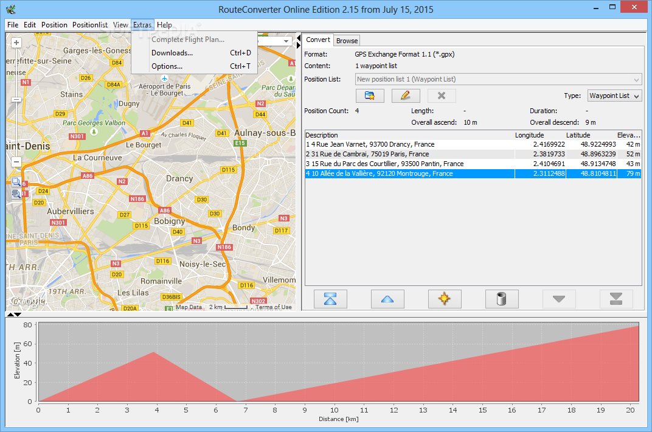Click the Bobigny label on the map
Screen dimensions: 652x432
click(169, 221)
